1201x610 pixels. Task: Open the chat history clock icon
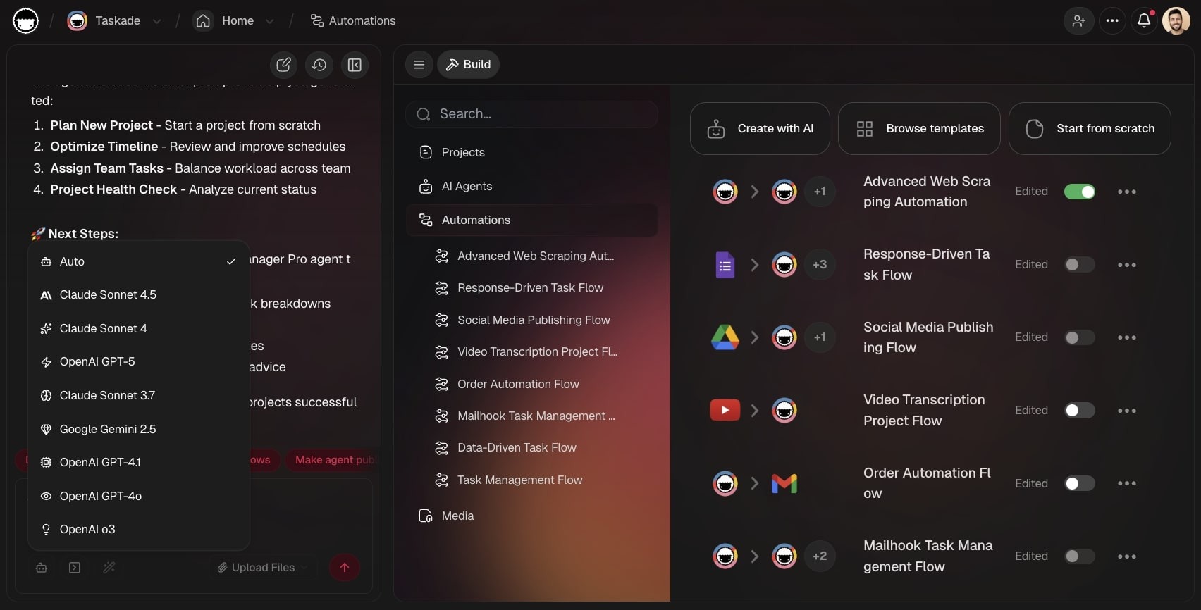pos(319,65)
